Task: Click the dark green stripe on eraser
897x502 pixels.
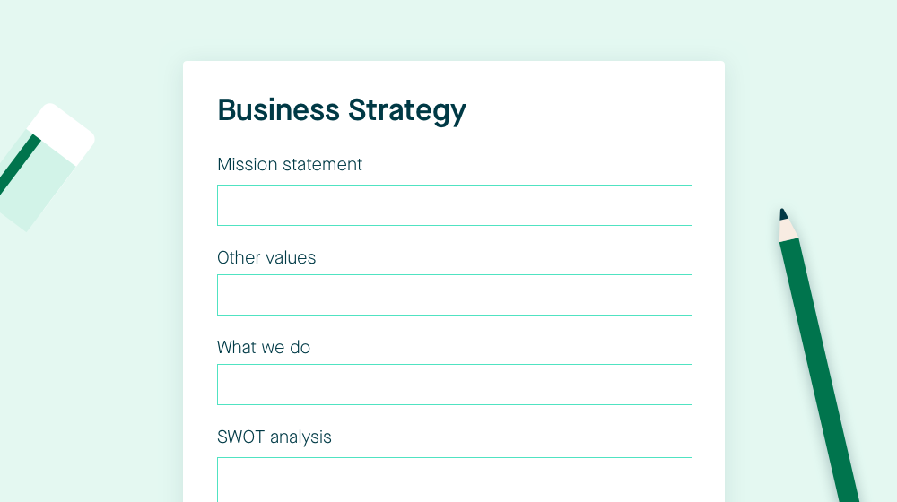Action: point(19,164)
